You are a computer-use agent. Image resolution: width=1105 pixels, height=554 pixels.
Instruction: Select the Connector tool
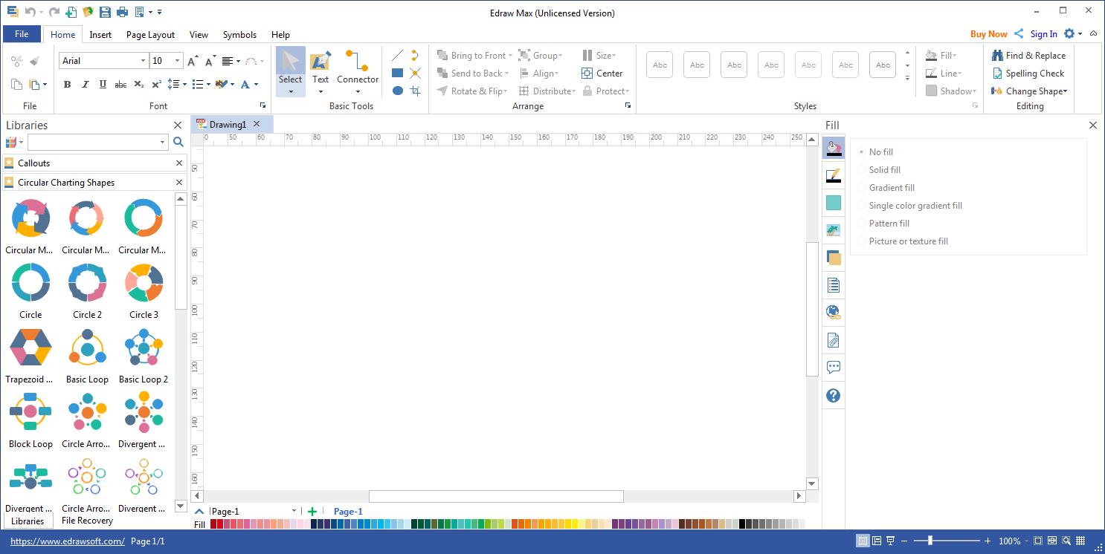coord(358,71)
